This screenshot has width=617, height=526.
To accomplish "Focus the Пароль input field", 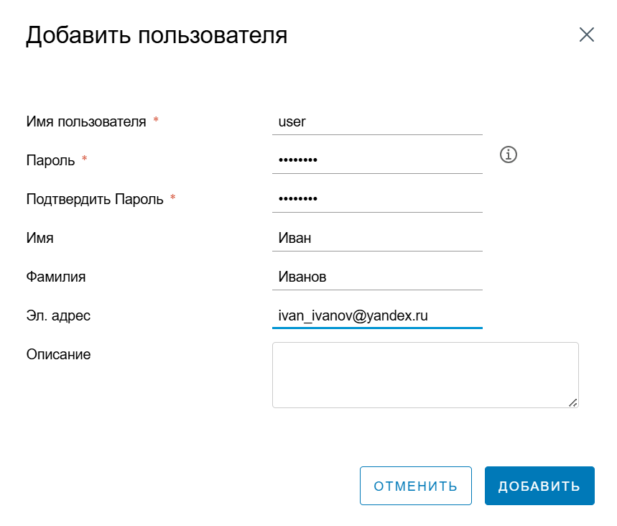I will pos(377,161).
